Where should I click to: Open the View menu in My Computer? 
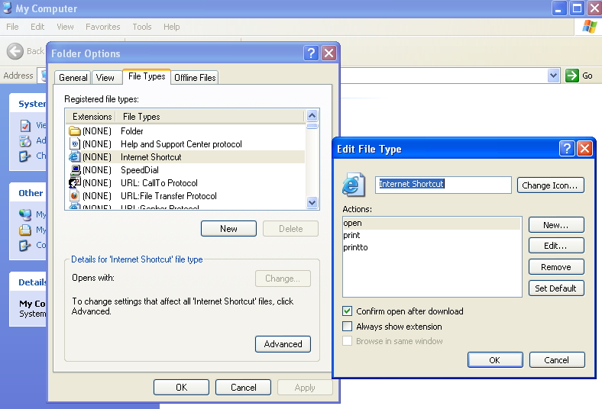[x=65, y=27]
